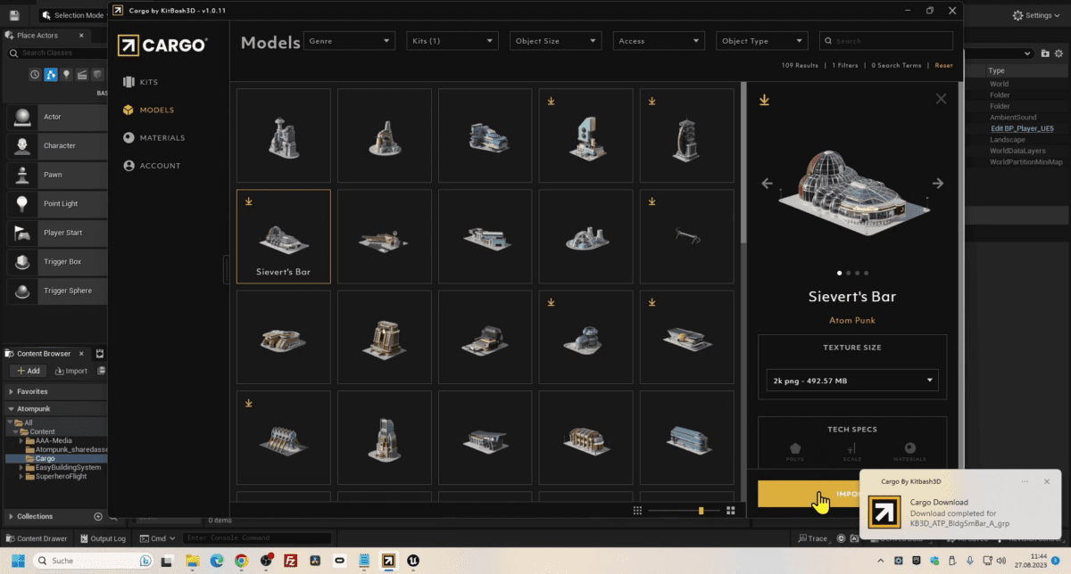Open the Object Size filter dropdown
The image size is (1071, 574).
(555, 41)
